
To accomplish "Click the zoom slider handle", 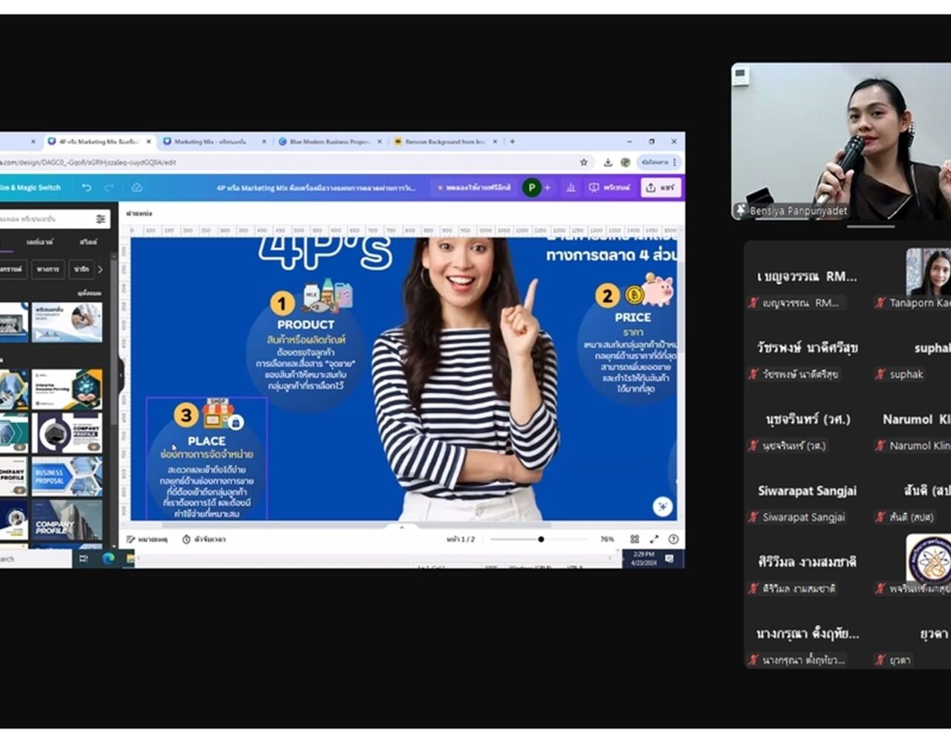I will pos(541,539).
